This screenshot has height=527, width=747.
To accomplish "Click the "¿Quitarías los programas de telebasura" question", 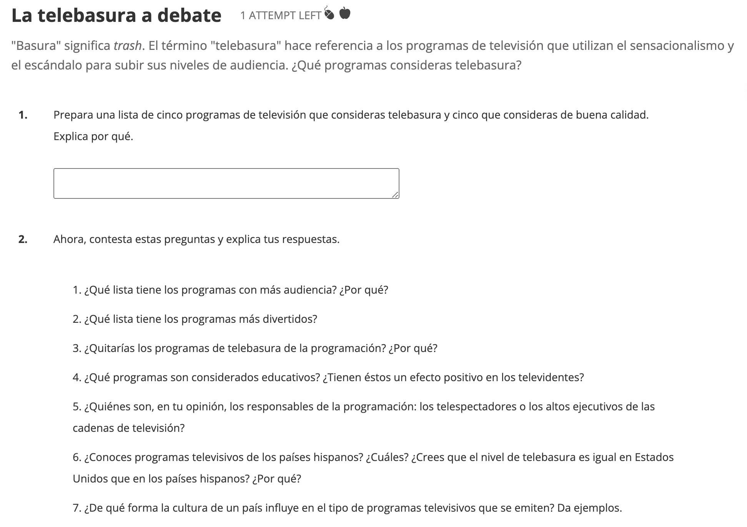I will tap(255, 348).
